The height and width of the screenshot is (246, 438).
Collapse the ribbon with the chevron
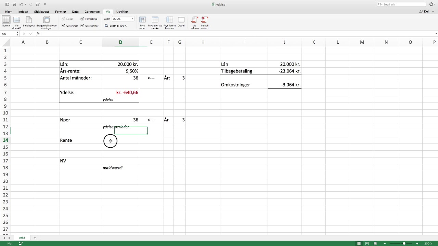[x=433, y=12]
